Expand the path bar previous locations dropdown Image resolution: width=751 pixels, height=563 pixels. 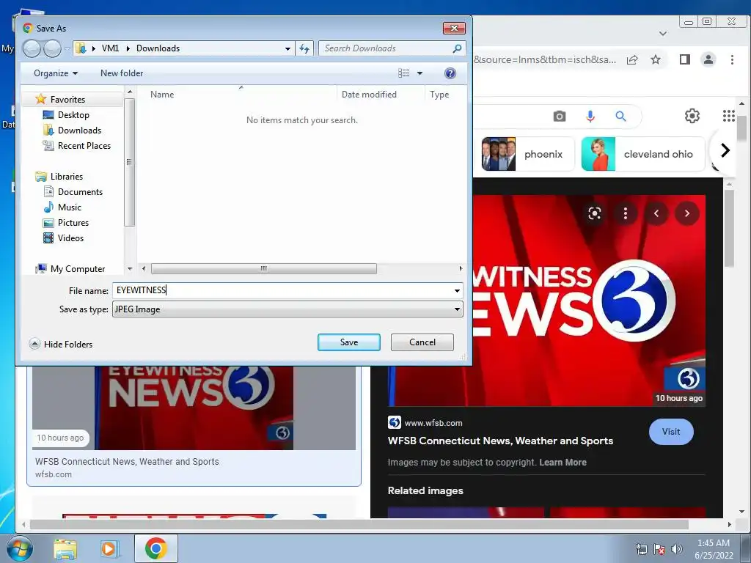point(287,49)
